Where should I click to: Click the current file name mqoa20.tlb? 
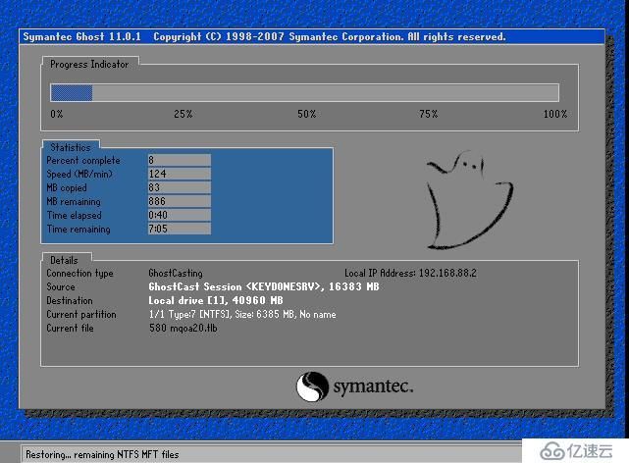183,328
